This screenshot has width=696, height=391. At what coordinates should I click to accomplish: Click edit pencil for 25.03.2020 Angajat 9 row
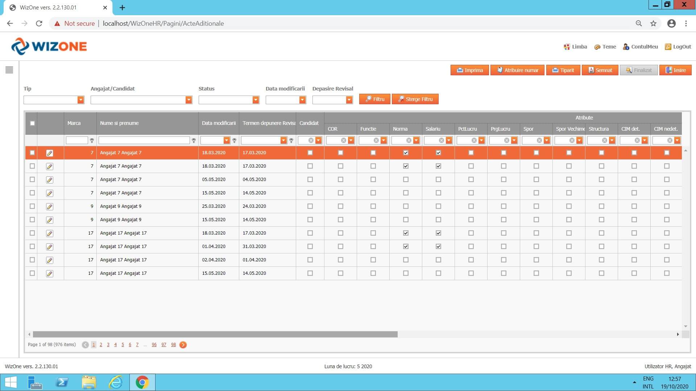pos(50,207)
